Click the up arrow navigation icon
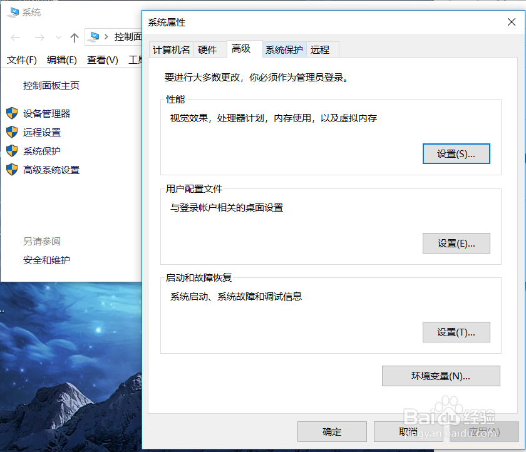 73,36
